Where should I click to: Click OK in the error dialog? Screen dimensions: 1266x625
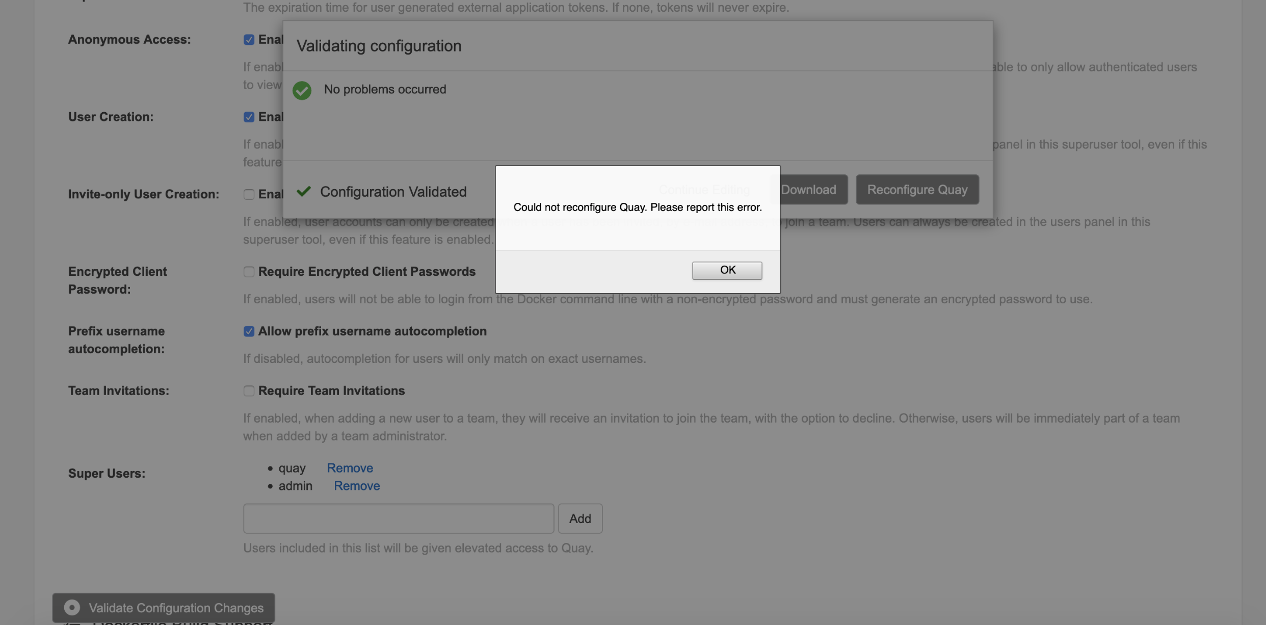(x=727, y=270)
